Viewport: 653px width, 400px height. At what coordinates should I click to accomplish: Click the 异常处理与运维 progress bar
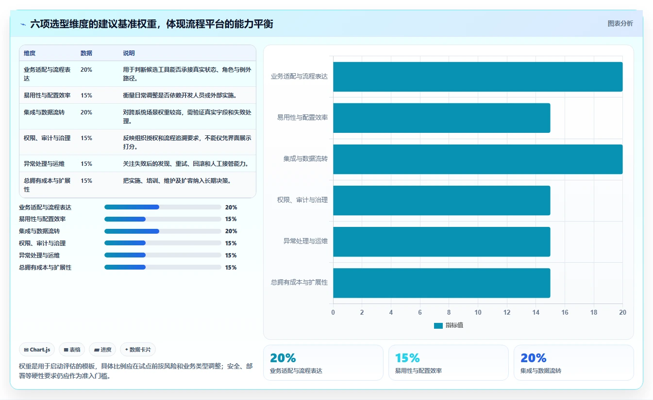163,256
